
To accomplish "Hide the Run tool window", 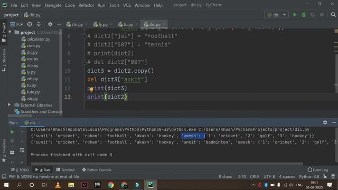I will 334,122.
